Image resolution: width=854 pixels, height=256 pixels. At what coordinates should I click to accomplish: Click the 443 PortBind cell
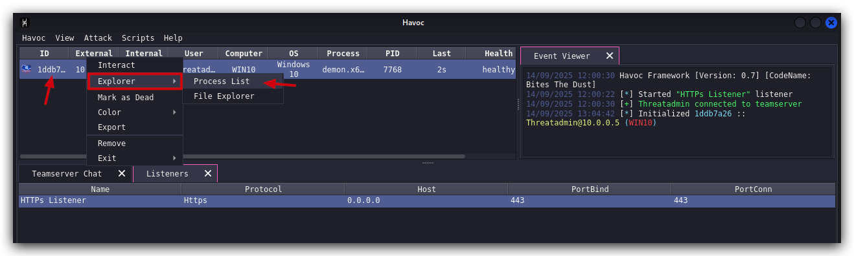590,201
